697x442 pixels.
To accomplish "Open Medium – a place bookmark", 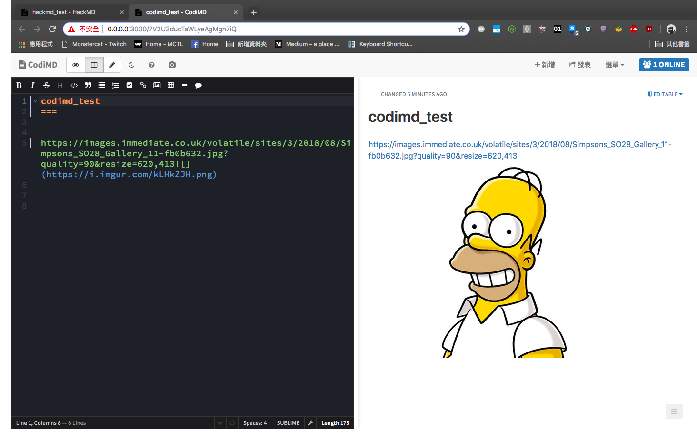I will coord(307,44).
